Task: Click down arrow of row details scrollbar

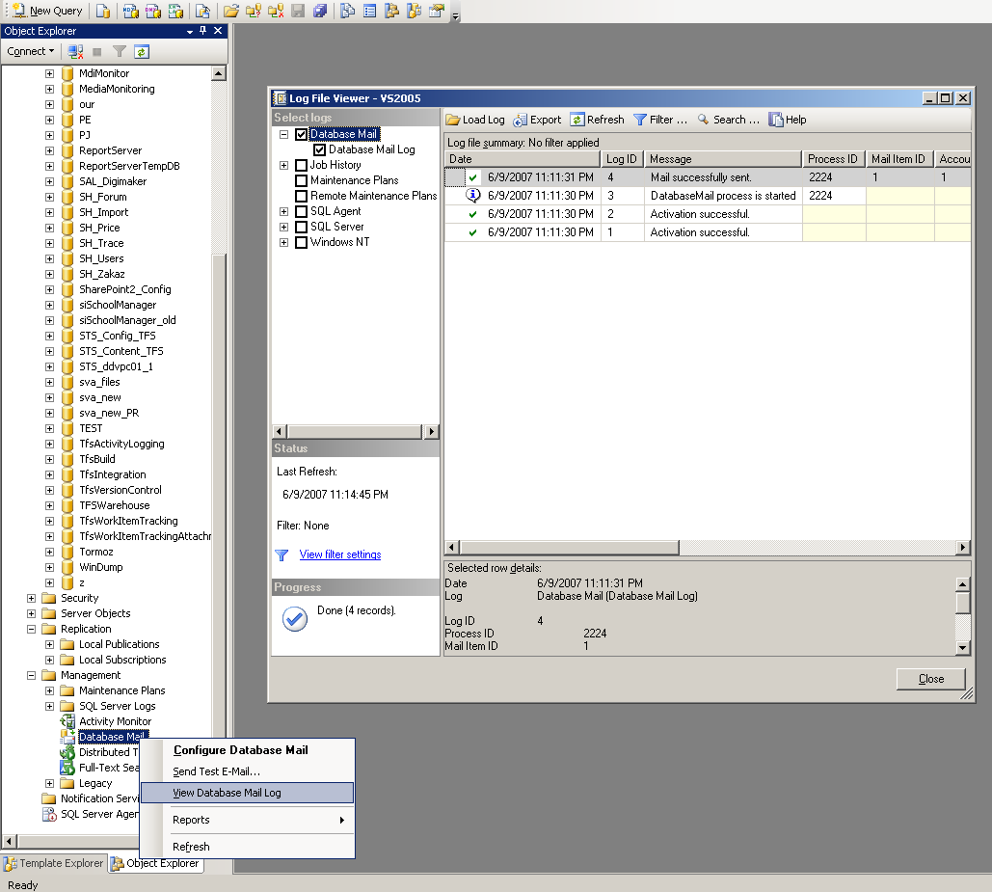Action: (x=962, y=647)
